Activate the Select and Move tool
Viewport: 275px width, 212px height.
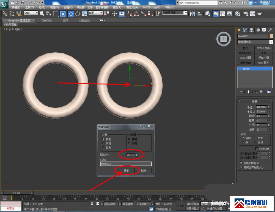71,13
